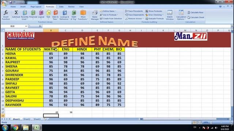Open the Name Manager
The width and height of the screenshot is (234, 131).
tap(95, 15)
